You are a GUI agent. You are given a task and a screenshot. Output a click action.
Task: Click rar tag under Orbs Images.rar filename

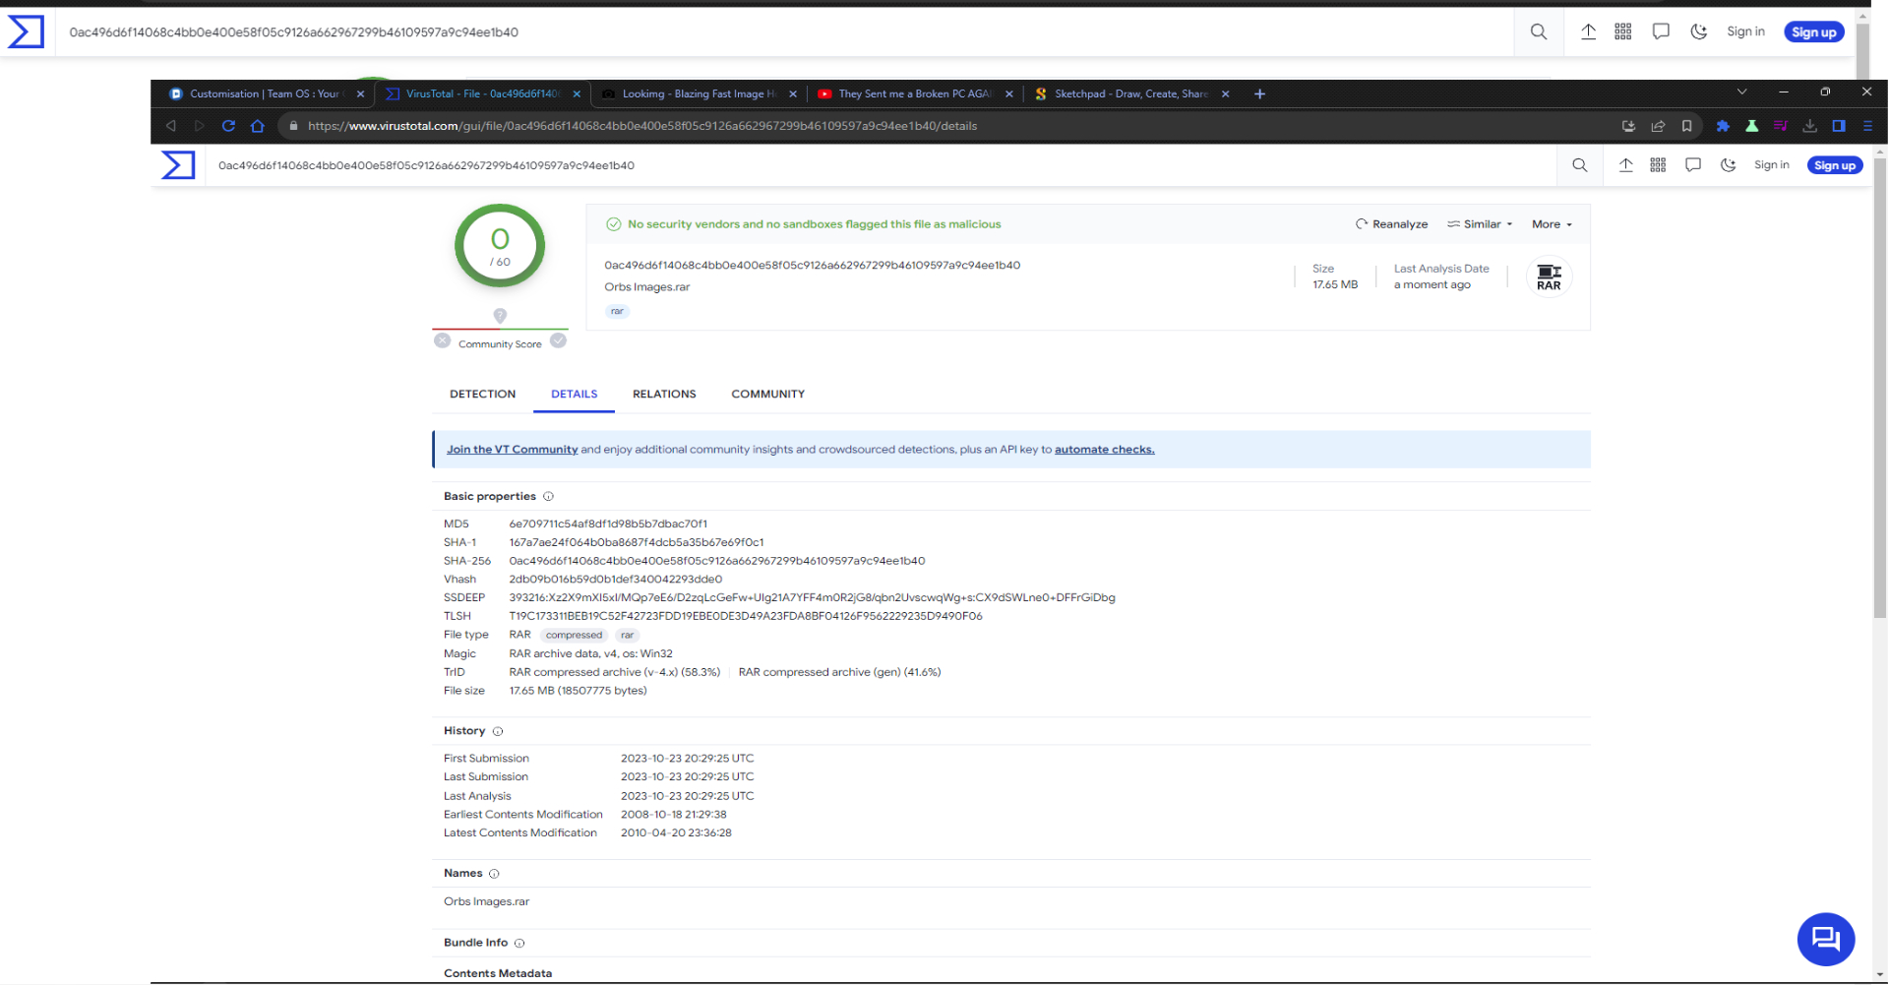pyautogui.click(x=617, y=311)
